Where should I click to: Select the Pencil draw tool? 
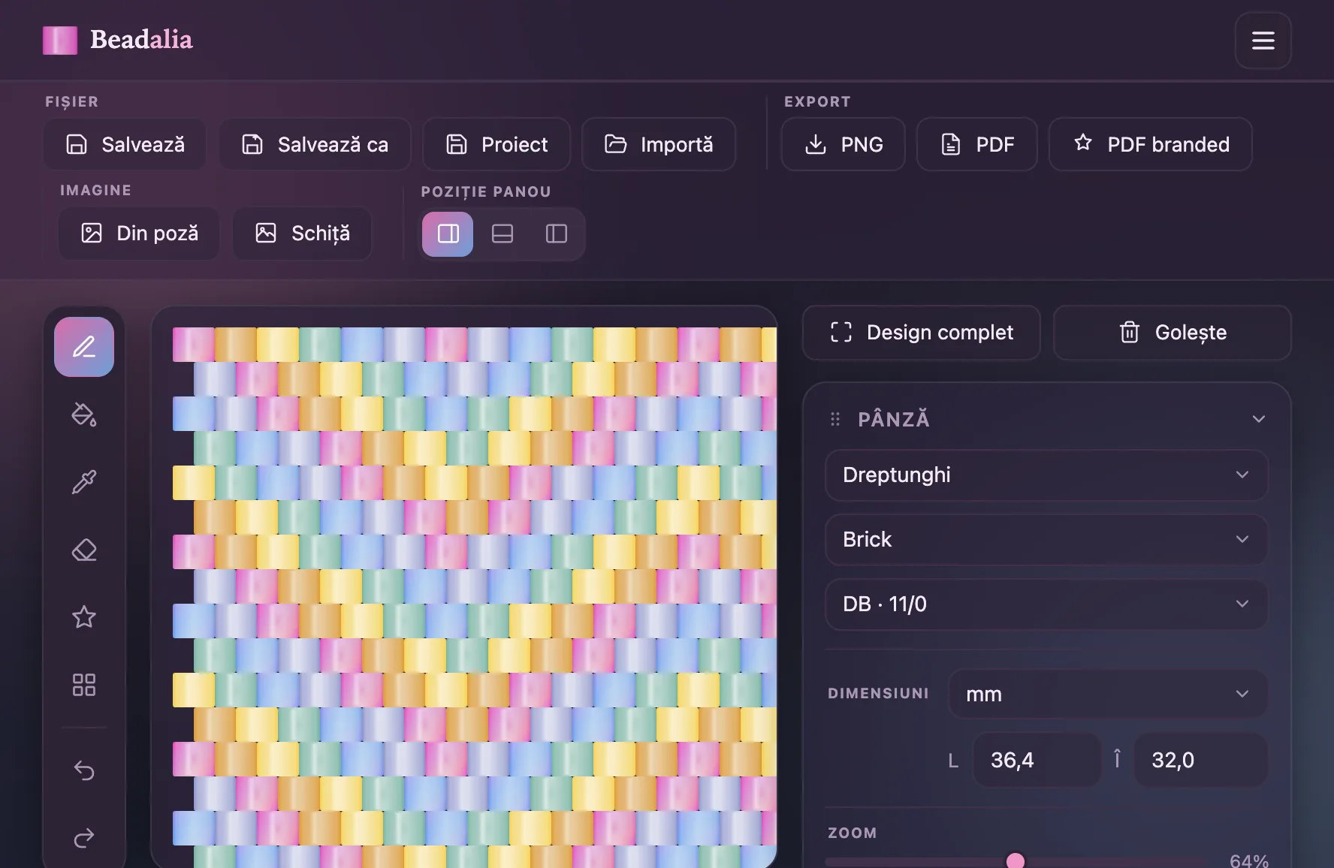pos(84,347)
